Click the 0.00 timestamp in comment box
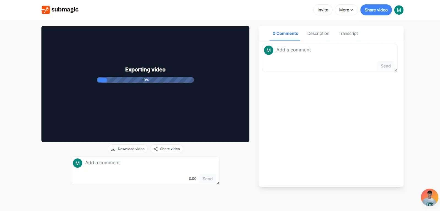The height and width of the screenshot is (211, 440). click(x=193, y=179)
